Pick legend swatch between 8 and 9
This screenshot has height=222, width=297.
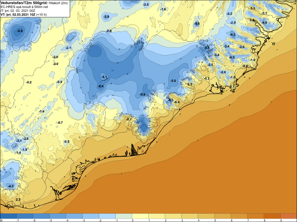coord(272,216)
